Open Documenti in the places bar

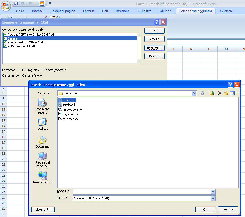pyautogui.click(x=42, y=142)
